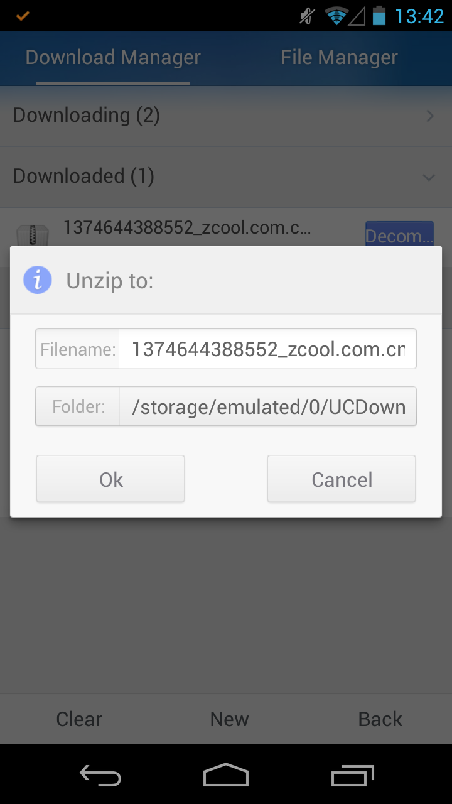Viewport: 452px width, 804px height.
Task: Switch to the File Manager tab
Action: [x=339, y=58]
